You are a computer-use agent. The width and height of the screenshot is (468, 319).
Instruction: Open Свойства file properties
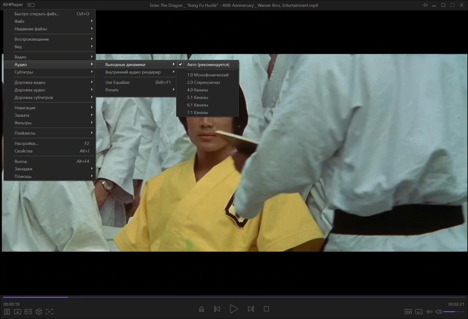[x=50, y=151]
